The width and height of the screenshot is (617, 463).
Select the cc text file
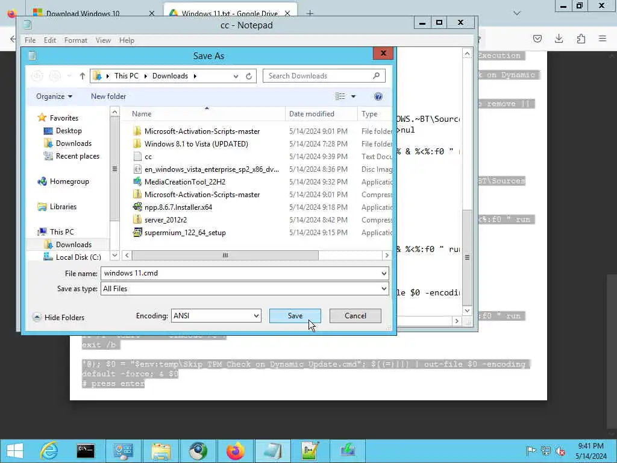[x=148, y=157]
